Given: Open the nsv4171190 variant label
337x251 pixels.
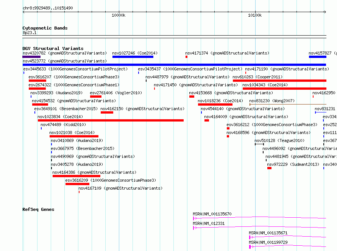Looking at the screenshot, I should point(287,69).
